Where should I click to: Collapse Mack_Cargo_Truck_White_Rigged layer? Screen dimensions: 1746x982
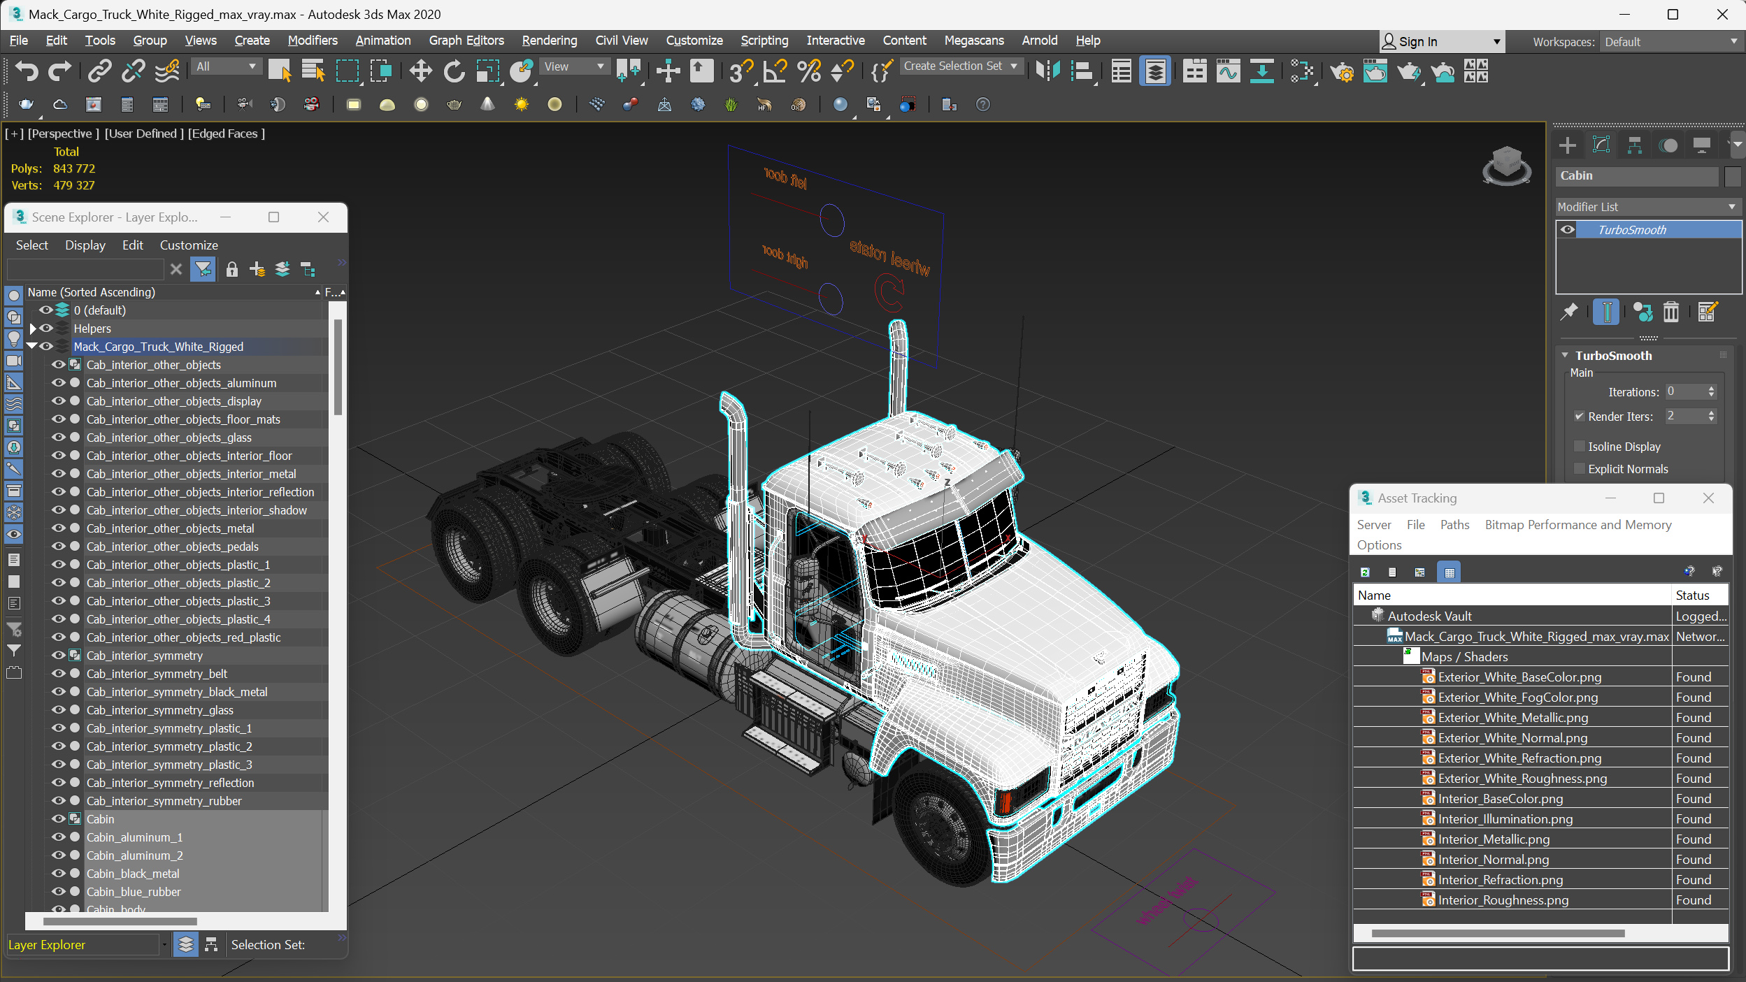[x=31, y=346]
